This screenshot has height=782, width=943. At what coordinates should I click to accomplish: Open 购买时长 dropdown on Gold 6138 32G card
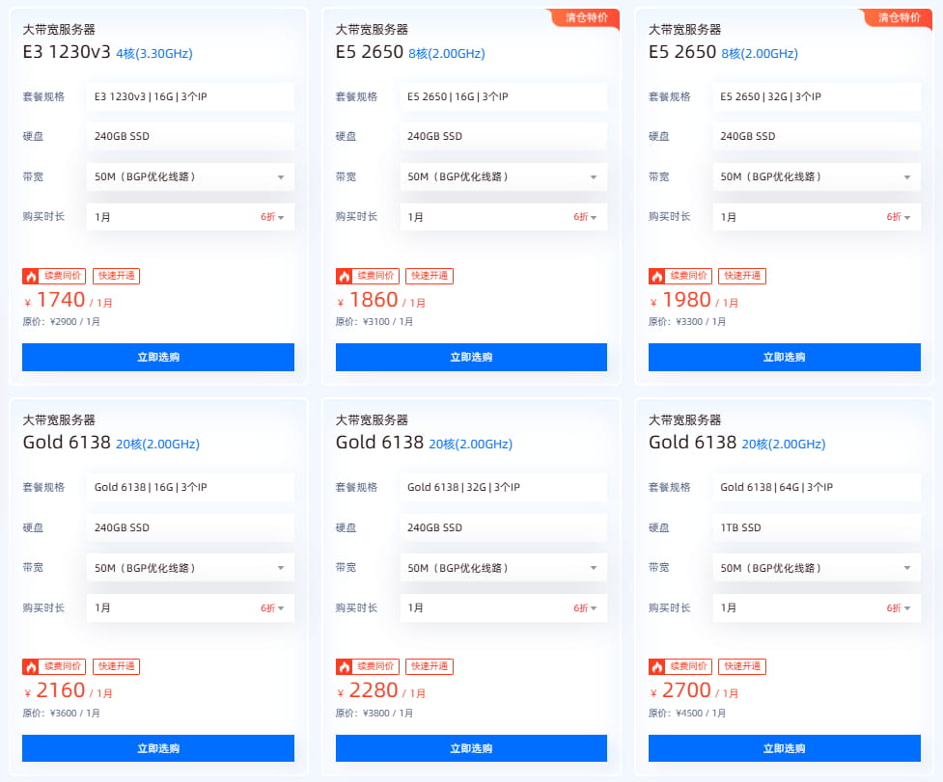[x=503, y=607]
